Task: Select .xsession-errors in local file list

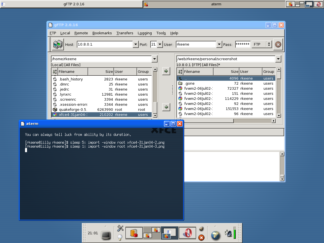Action: [102, 104]
